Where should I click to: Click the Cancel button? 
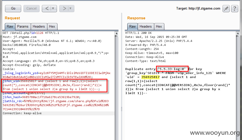[x=32, y=9]
